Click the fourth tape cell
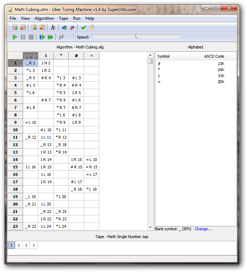Image resolution: width=247 pixels, height=272 pixels. tap(34, 245)
